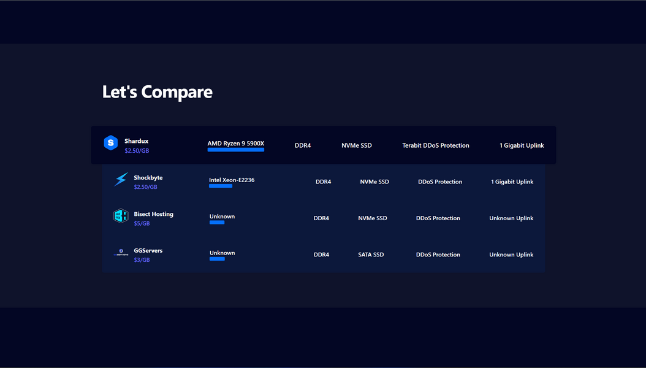The height and width of the screenshot is (368, 646).
Task: Click the GGServers logo icon
Action: [121, 252]
